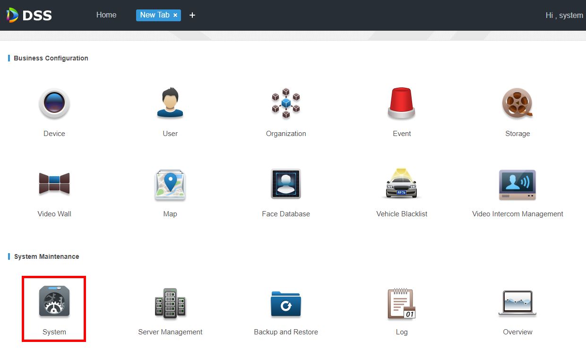Click the Business Configuration section heading
586x358 pixels.
click(x=51, y=58)
